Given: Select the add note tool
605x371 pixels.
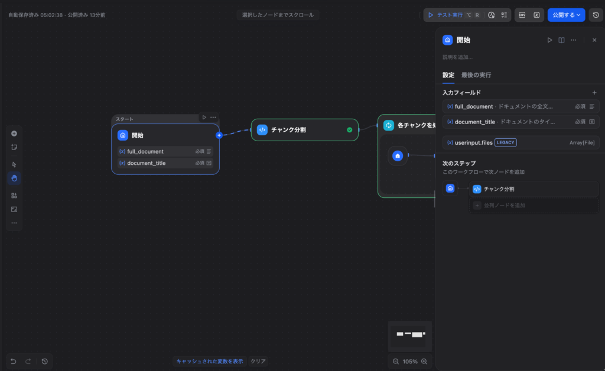Looking at the screenshot, I should pos(14,147).
